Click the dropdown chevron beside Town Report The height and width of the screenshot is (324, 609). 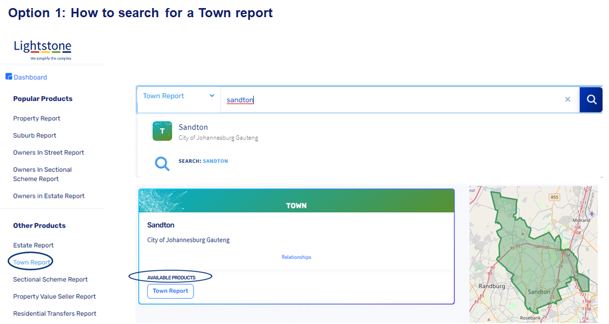point(212,96)
